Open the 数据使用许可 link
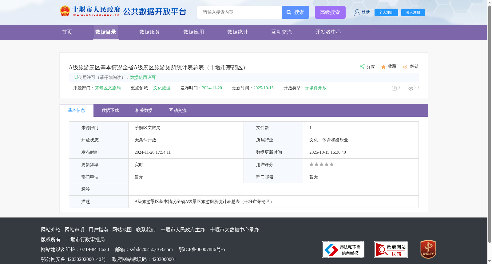492x264 pixels. (143, 78)
